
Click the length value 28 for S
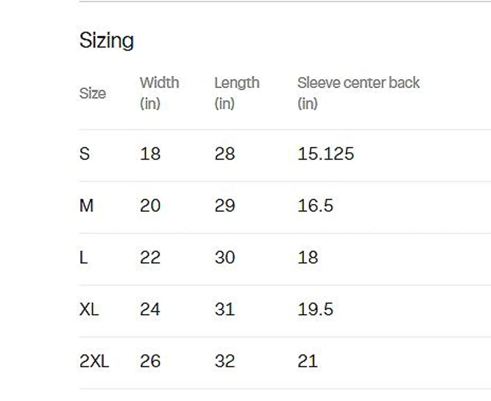click(x=225, y=154)
